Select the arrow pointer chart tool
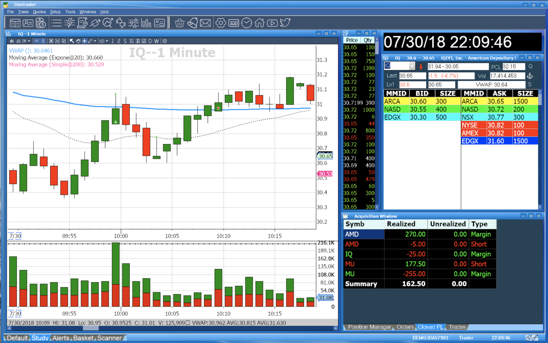This screenshot has width=548, height=343. 72,41
